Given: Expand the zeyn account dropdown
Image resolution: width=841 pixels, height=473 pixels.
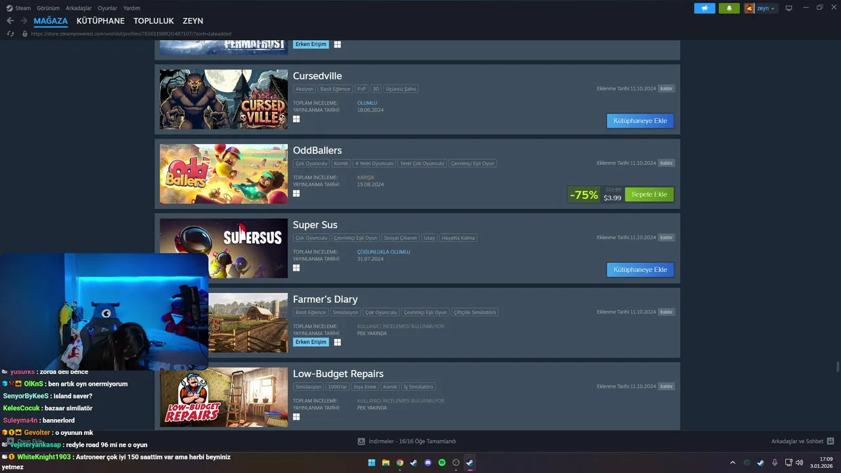Looking at the screenshot, I should [x=760, y=8].
